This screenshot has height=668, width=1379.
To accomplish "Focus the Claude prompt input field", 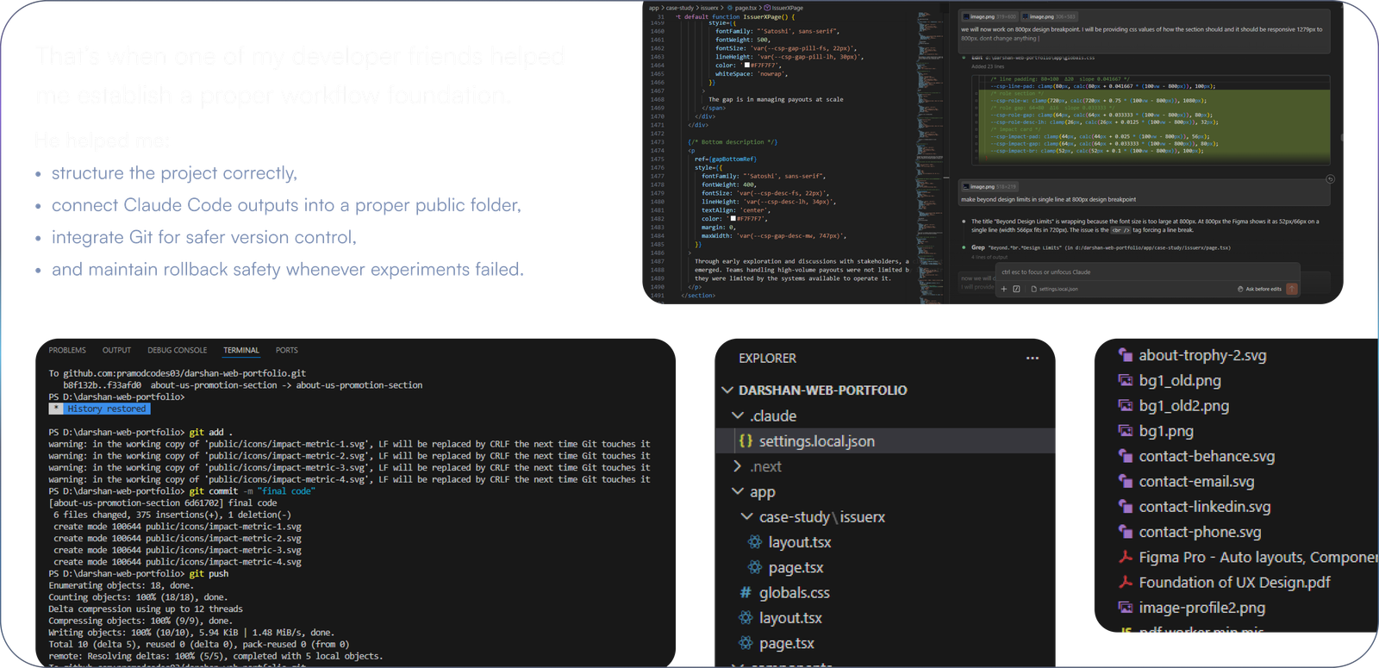I will pyautogui.click(x=1146, y=272).
